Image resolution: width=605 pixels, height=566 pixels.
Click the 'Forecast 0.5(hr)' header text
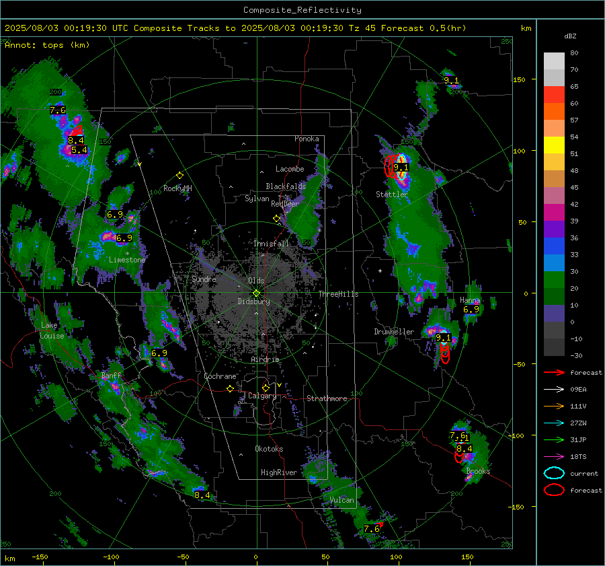pyautogui.click(x=424, y=28)
